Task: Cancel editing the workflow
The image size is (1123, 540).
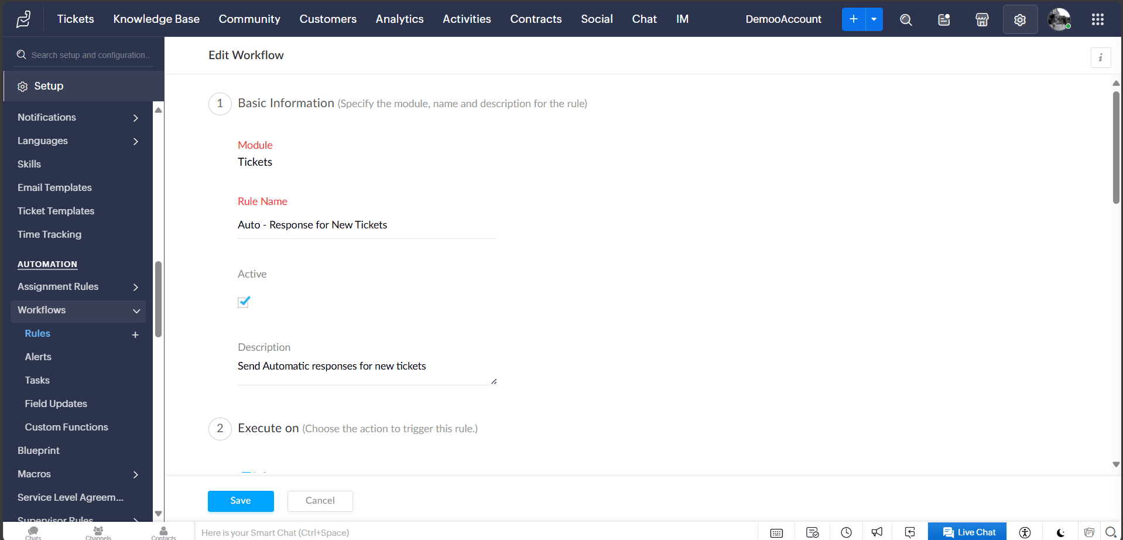Action: tap(320, 501)
